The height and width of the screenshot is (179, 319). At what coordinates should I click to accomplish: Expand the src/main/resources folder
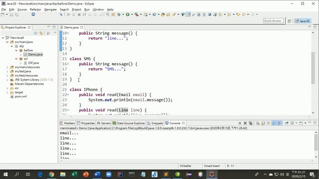[x=7, y=67]
